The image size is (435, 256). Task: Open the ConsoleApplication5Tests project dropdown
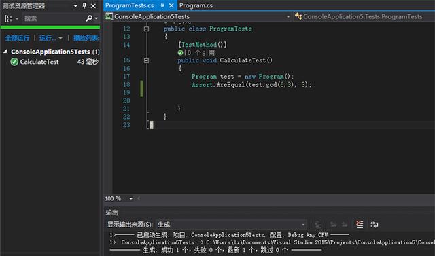(x=198, y=16)
